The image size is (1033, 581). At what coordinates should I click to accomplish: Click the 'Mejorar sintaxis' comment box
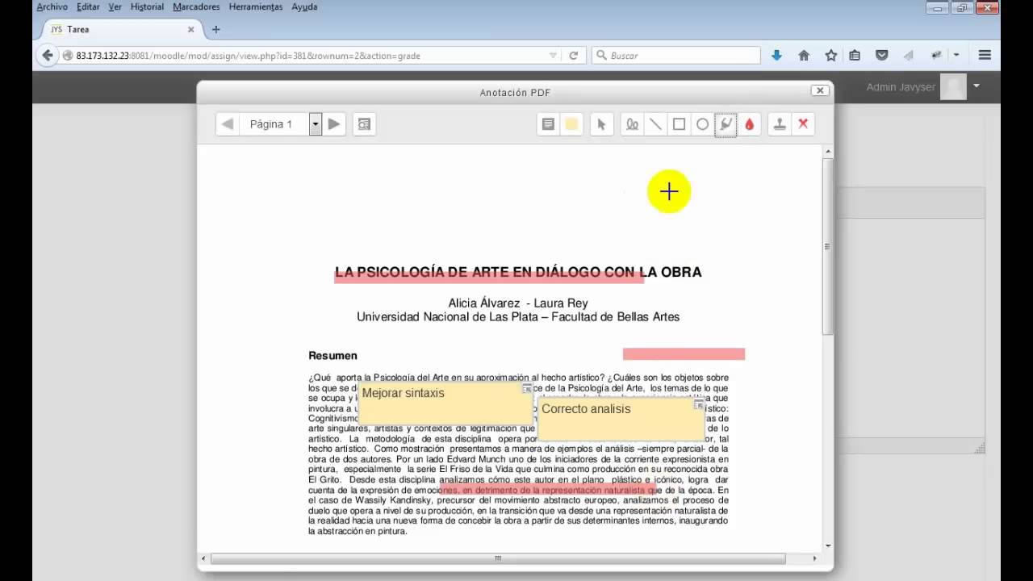[x=445, y=403]
